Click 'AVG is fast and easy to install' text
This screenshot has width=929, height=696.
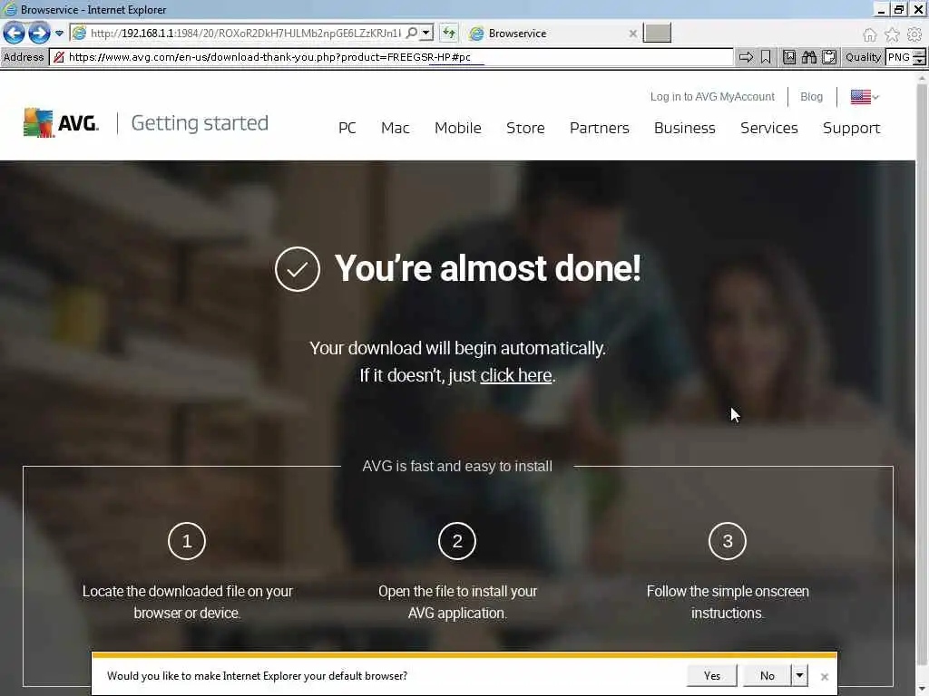pyautogui.click(x=457, y=466)
